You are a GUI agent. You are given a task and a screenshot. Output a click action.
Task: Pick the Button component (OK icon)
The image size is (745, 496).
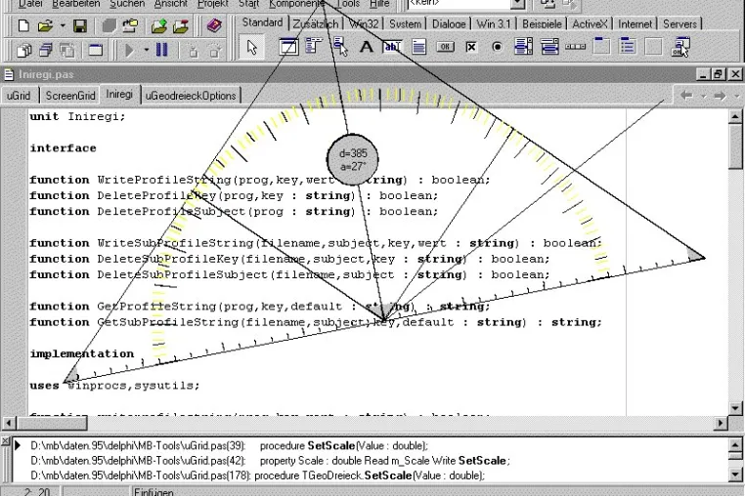click(445, 47)
